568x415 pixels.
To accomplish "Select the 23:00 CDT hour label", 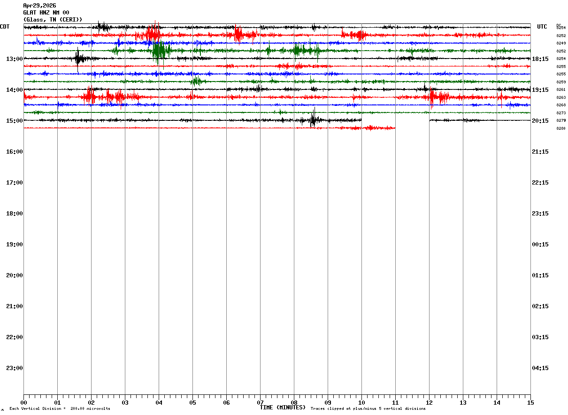I will tap(15, 368).
